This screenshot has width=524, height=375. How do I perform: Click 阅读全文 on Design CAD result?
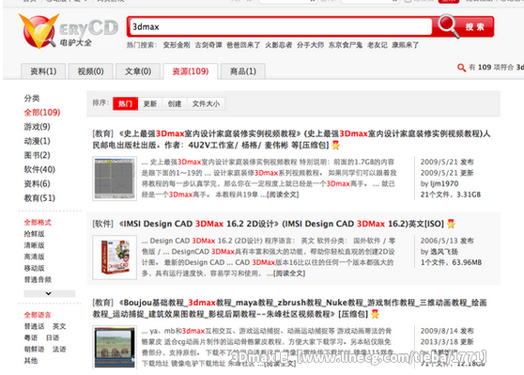click(x=289, y=273)
